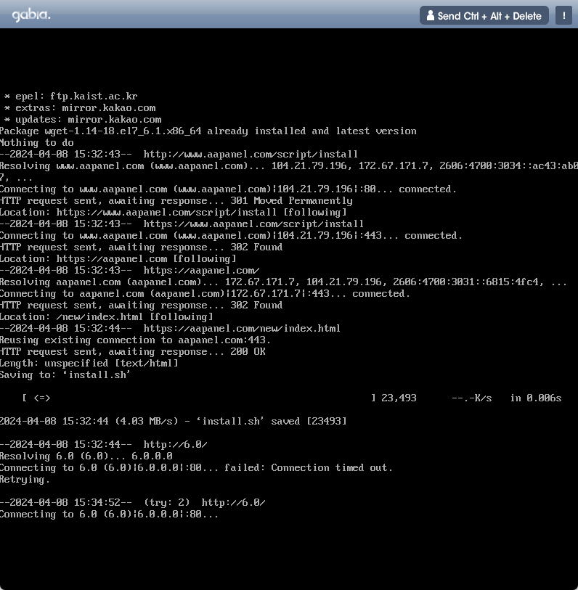Click the 'updates: mirror.kakao.com' line
Screen dimensions: 578x590
83,120
